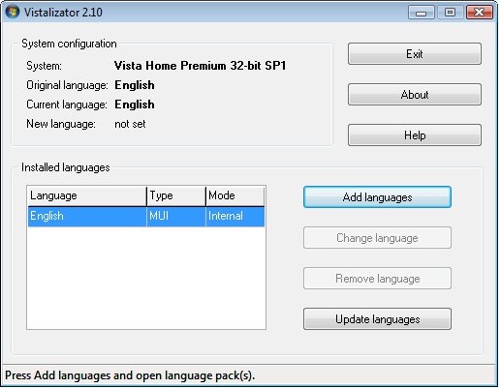
Task: Click the MUI type cell
Action: tap(176, 216)
